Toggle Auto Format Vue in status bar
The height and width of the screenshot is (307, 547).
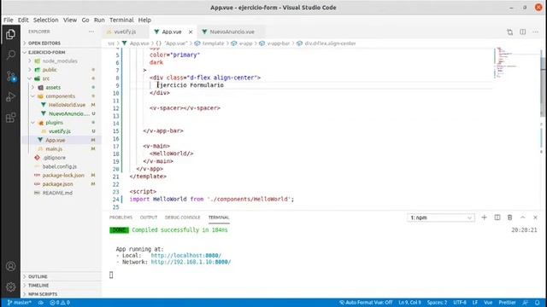click(366, 303)
